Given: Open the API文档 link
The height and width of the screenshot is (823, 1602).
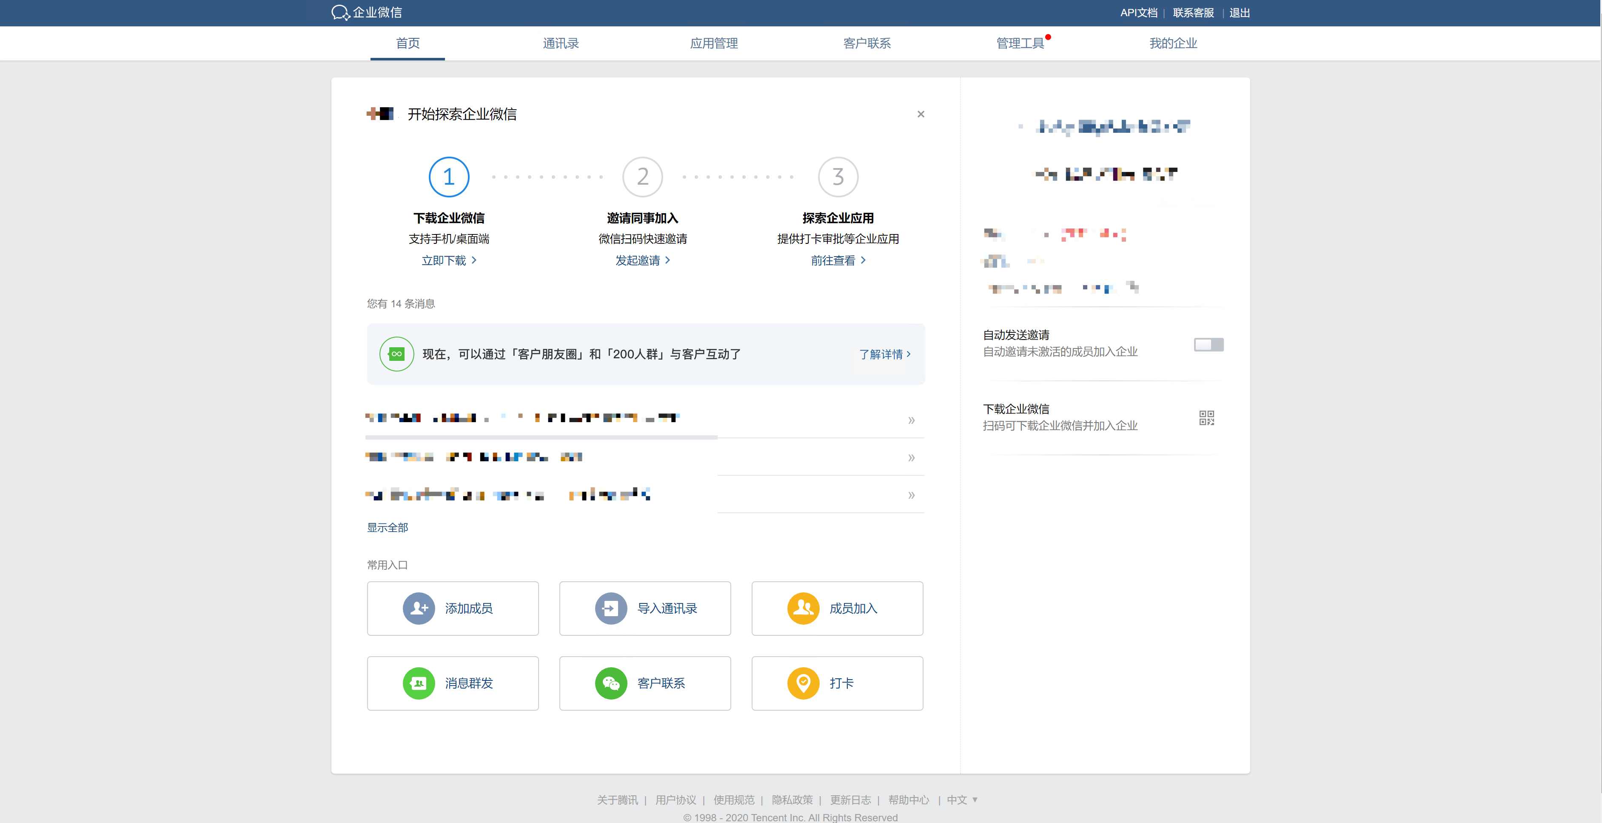Looking at the screenshot, I should coord(1139,12).
